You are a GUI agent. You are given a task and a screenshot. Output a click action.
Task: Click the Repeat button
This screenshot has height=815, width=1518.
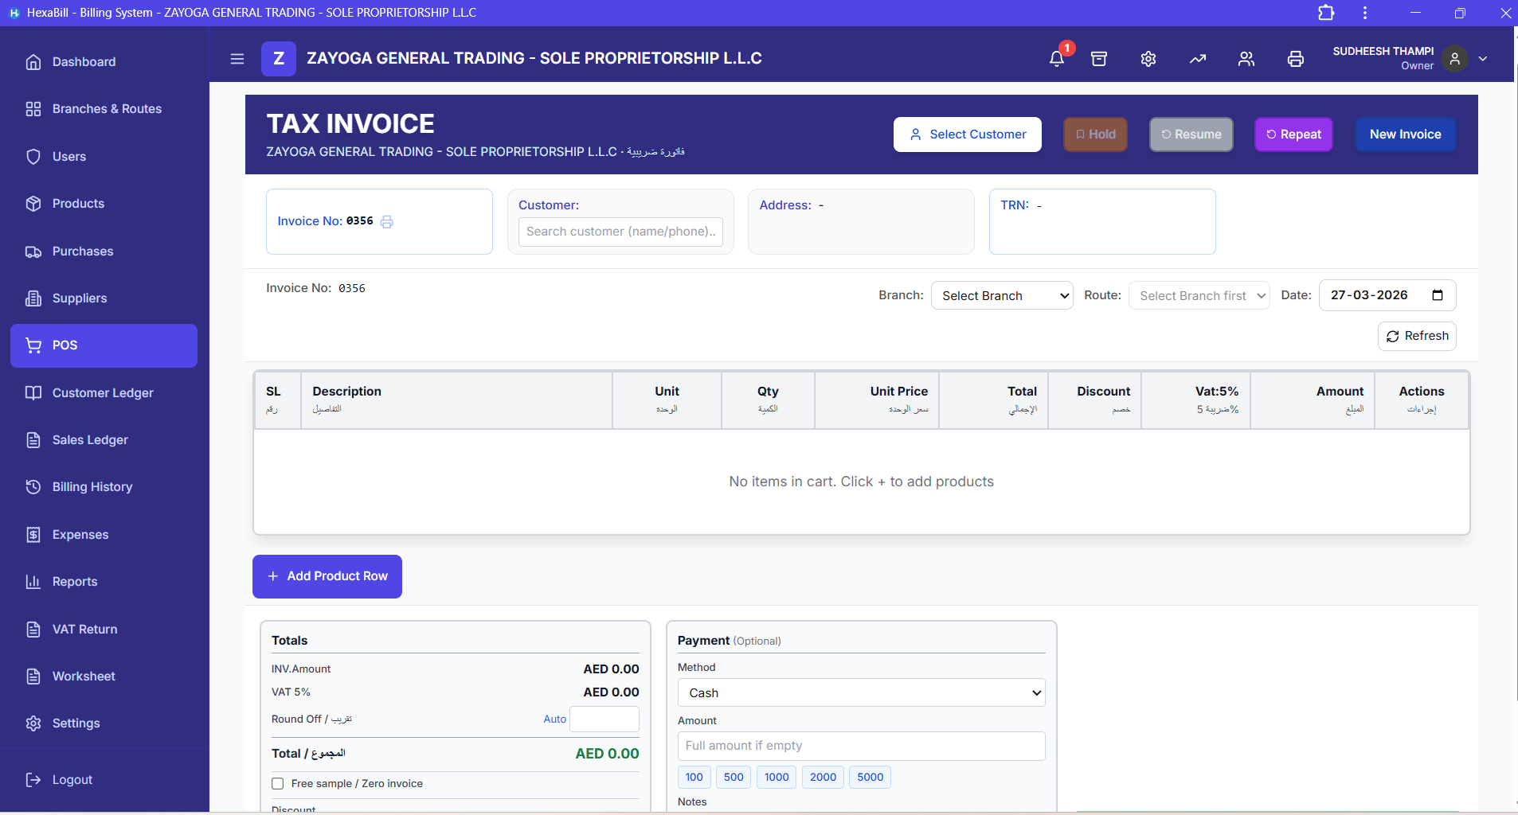[x=1294, y=135]
